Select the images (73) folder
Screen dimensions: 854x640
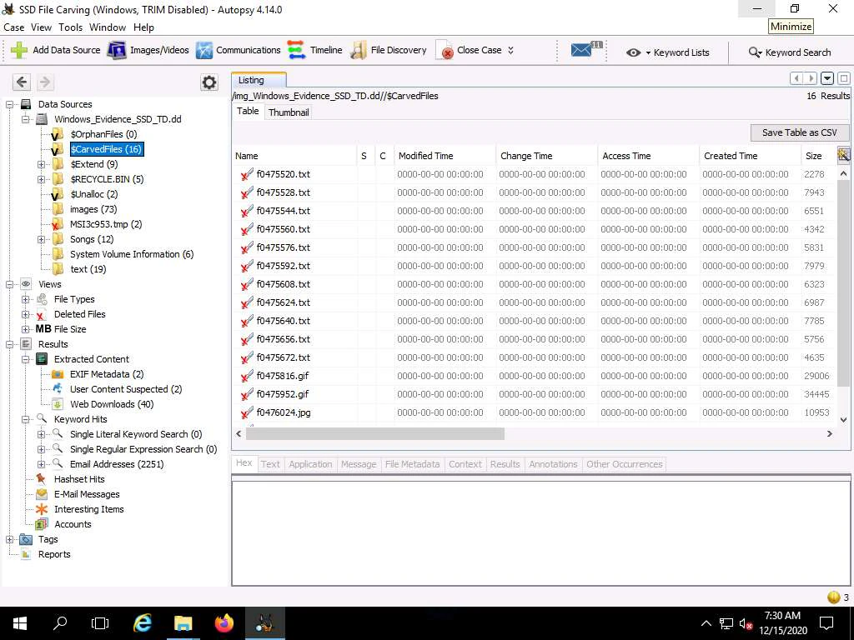[x=93, y=209]
